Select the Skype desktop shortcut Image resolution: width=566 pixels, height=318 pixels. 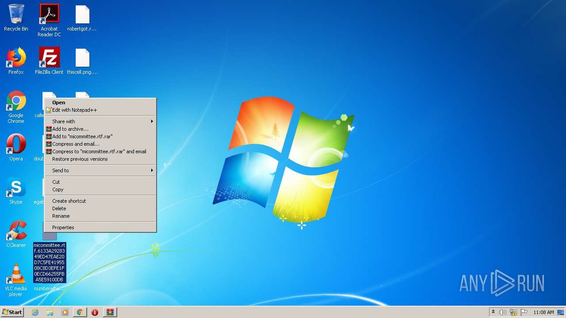coord(16,191)
